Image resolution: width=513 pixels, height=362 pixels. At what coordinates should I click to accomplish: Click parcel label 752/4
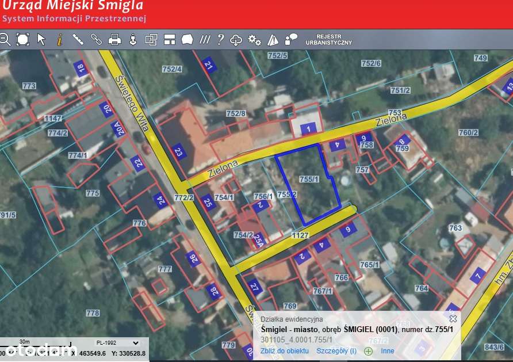pos(172,68)
